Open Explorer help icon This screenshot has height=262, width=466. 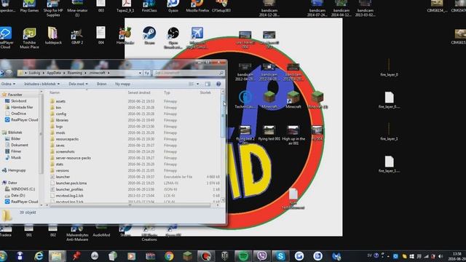[218, 84]
